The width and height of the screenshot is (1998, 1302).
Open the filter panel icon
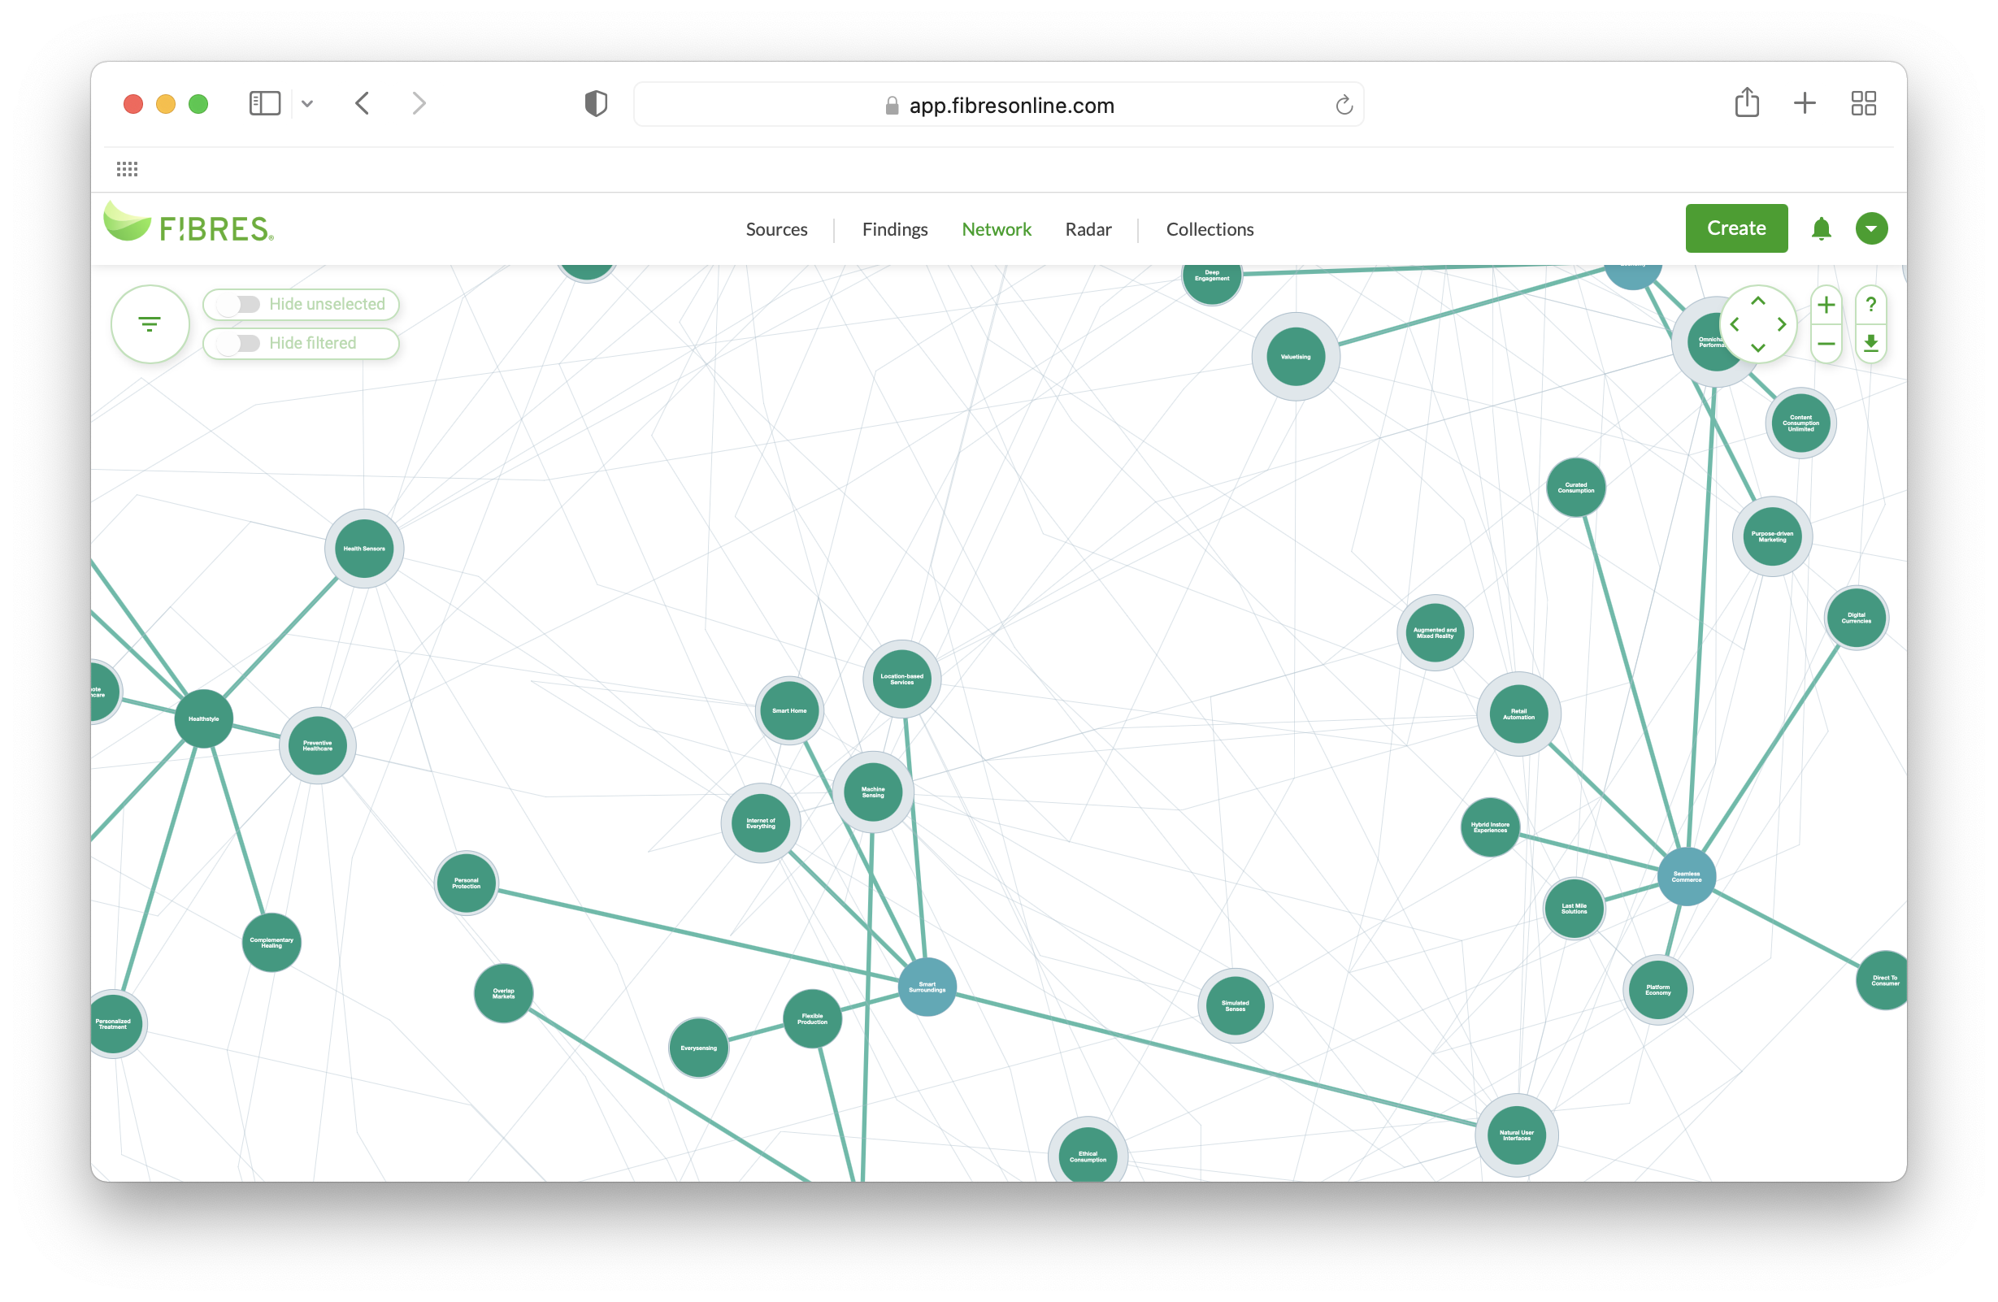(150, 324)
